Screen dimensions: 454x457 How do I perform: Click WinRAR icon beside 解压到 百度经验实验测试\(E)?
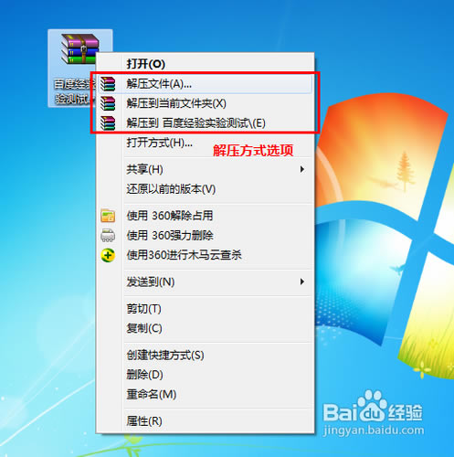(x=108, y=123)
